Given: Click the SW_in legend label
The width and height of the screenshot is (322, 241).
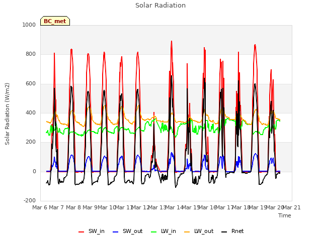Looking at the screenshot, I should 97,231.
